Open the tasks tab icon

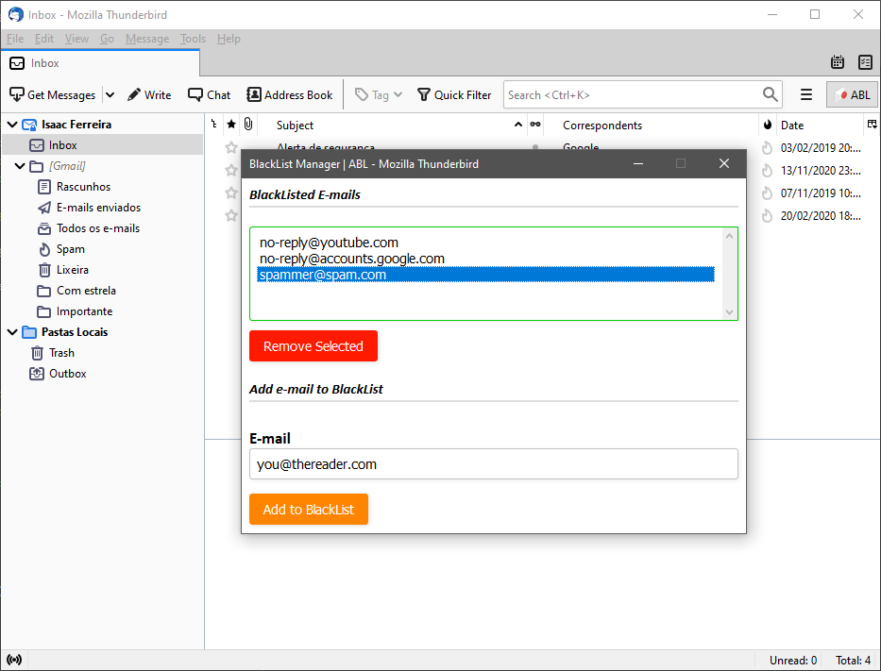pos(865,62)
